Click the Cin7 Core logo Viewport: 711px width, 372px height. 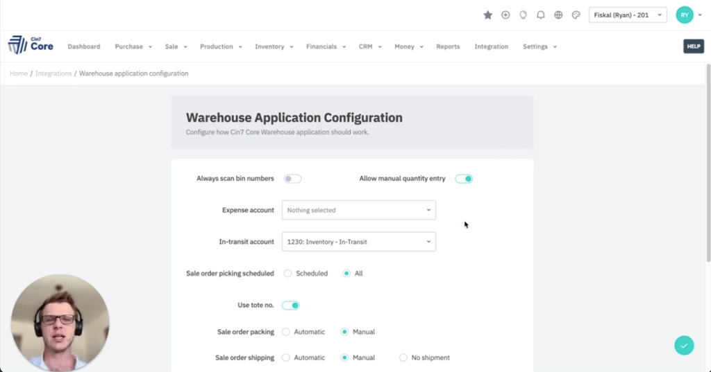31,46
